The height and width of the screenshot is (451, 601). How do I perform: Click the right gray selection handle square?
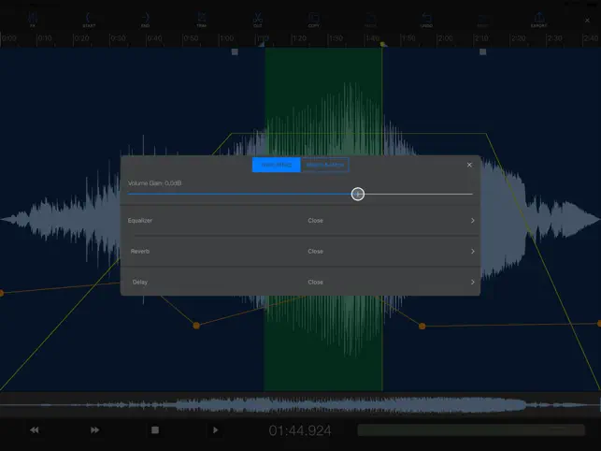coord(483,51)
